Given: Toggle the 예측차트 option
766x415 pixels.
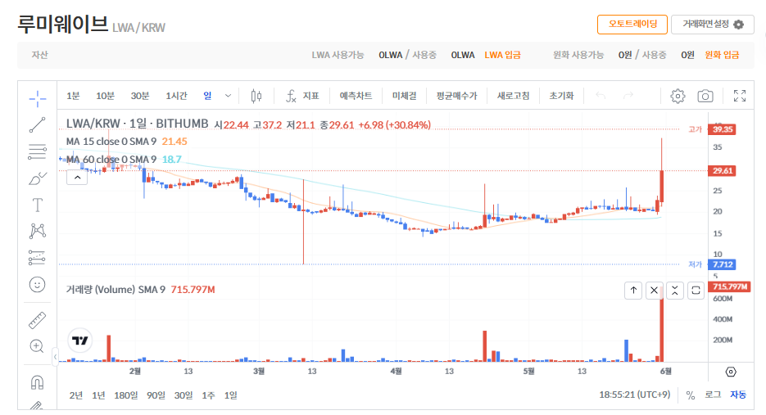Looking at the screenshot, I should tap(356, 96).
